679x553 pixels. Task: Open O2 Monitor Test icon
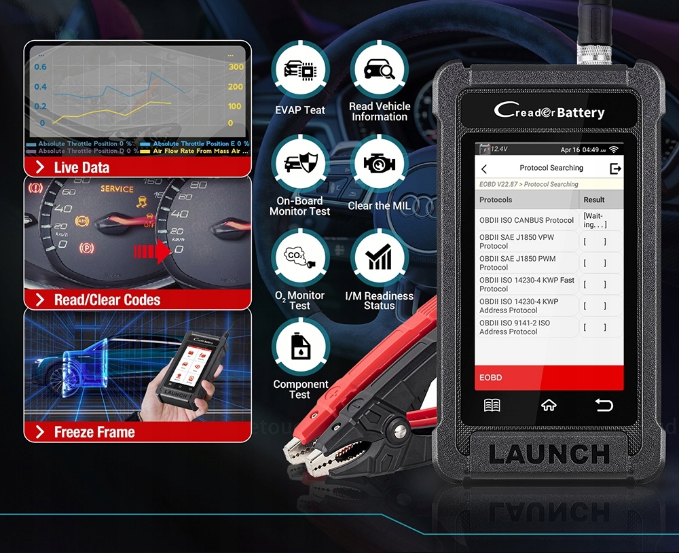[x=300, y=257]
